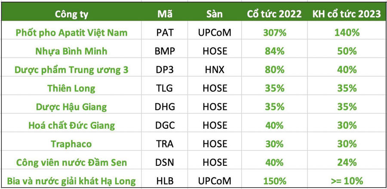Image resolution: width=387 pixels, height=189 pixels.
Task: Click the Công ty column header
Action: (x=71, y=14)
